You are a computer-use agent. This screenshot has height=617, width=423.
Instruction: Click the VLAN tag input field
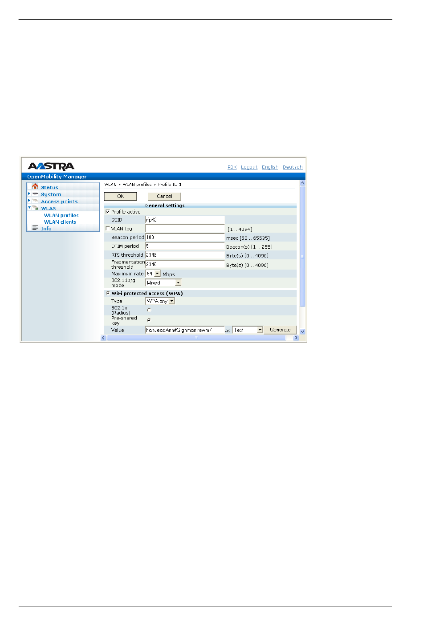tap(185, 229)
